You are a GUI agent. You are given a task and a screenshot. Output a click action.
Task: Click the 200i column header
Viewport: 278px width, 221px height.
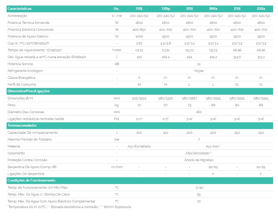tap(189, 8)
